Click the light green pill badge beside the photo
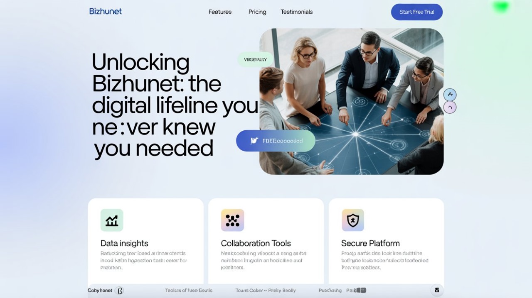This screenshot has height=298, width=532. [255, 59]
